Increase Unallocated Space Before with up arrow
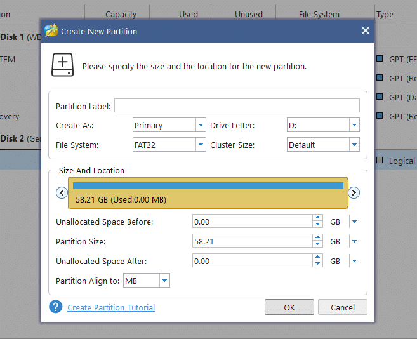This screenshot has width=417, height=339. [317, 218]
